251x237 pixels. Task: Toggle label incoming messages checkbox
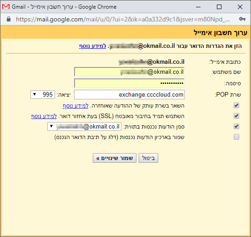(236, 126)
